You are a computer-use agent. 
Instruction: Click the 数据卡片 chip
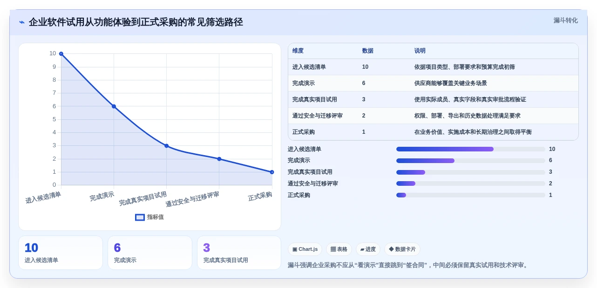pyautogui.click(x=402, y=249)
